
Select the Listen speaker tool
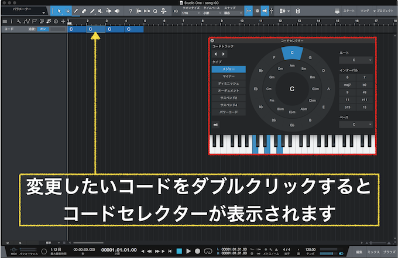pos(117,11)
